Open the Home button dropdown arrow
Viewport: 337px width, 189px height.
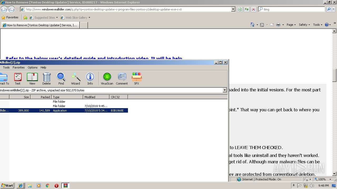[x=257, y=25]
